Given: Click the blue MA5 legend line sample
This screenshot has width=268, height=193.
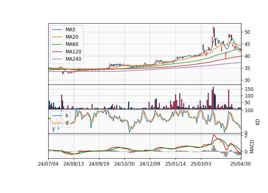Looking at the screenshot, I should 57,30.
